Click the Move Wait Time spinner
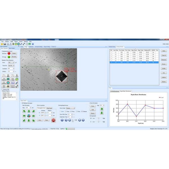 tap(70, 114)
